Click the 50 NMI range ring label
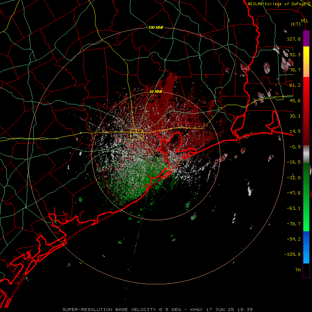This screenshot has height=312, width=312. 156,92
